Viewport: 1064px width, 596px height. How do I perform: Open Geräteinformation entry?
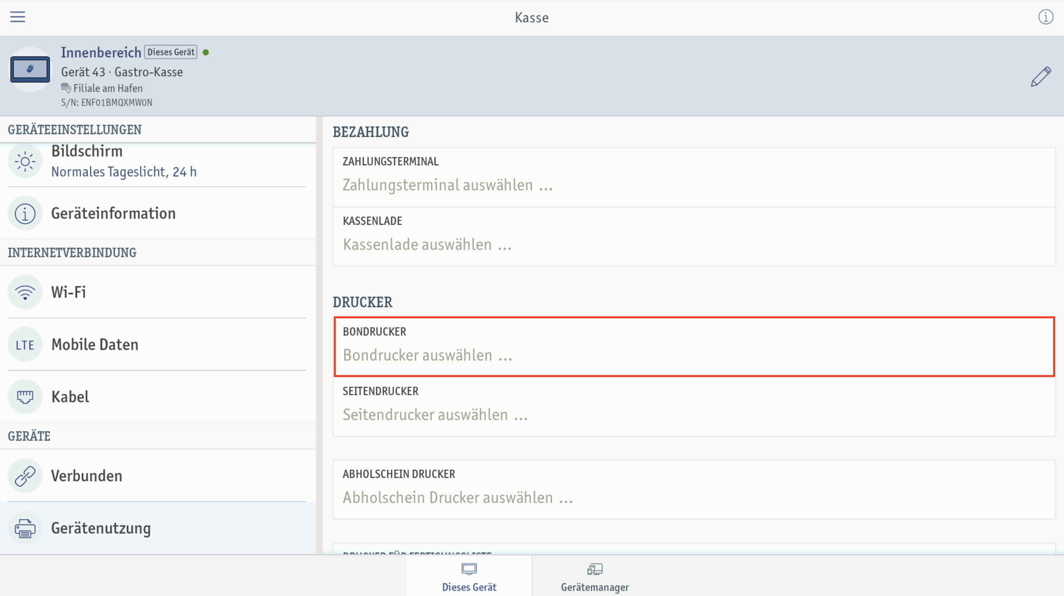157,213
